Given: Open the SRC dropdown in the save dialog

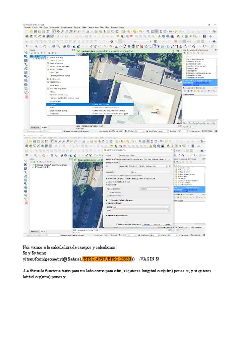Looking at the screenshot, I should [x=144, y=166].
